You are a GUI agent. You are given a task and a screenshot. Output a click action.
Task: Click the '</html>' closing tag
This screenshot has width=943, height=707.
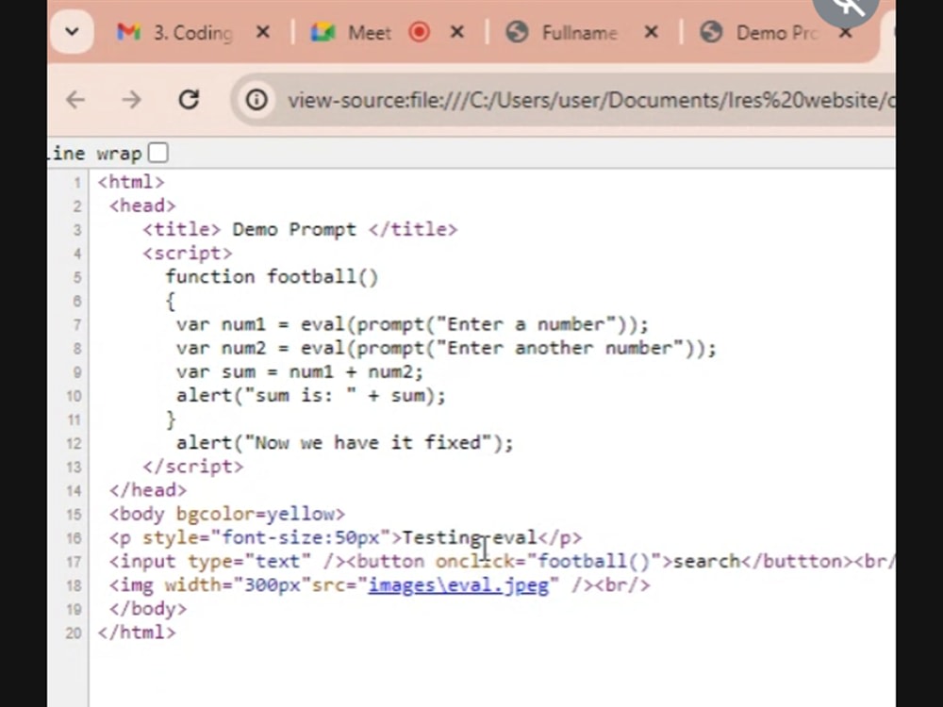click(137, 633)
